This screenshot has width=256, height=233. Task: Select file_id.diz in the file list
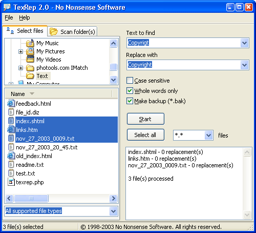click(x=28, y=112)
